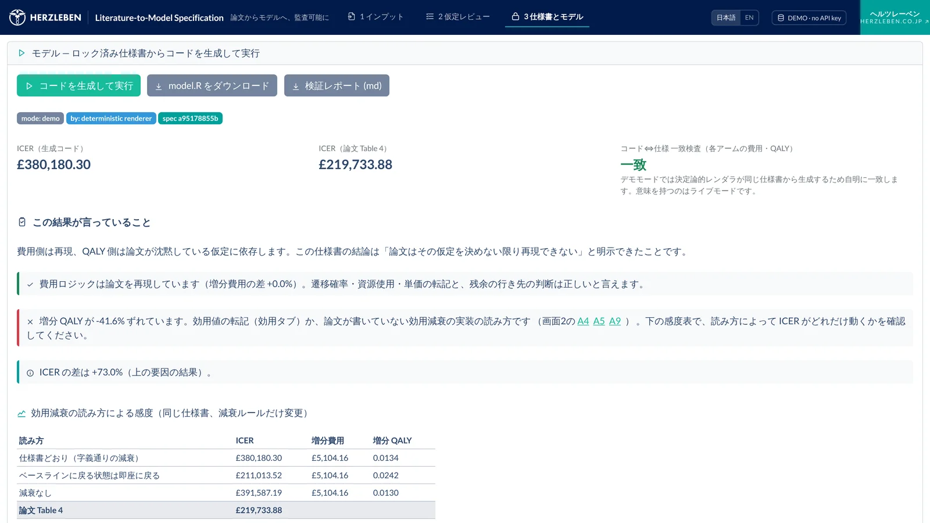Click the chart icon beside 効用減衰の読み方による感度
This screenshot has height=523, width=930.
pyautogui.click(x=22, y=413)
